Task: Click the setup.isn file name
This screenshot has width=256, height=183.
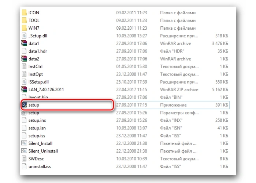Action: point(37,128)
